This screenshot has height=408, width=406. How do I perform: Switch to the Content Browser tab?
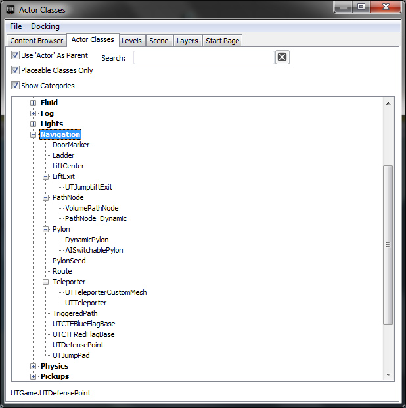coord(37,41)
